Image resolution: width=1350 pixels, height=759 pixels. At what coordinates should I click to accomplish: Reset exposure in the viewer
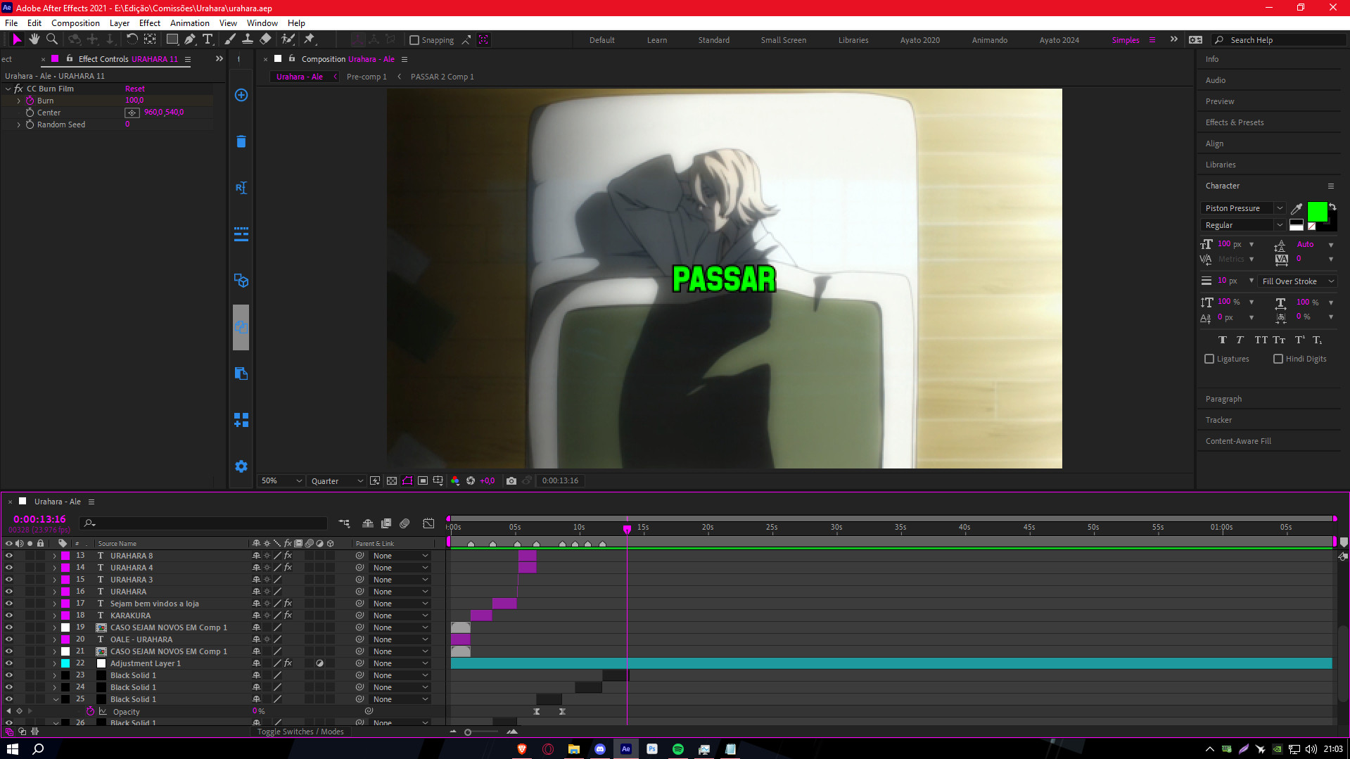[471, 481]
